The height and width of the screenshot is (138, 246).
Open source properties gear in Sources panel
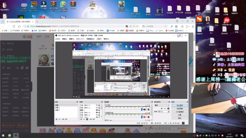click(x=87, y=119)
